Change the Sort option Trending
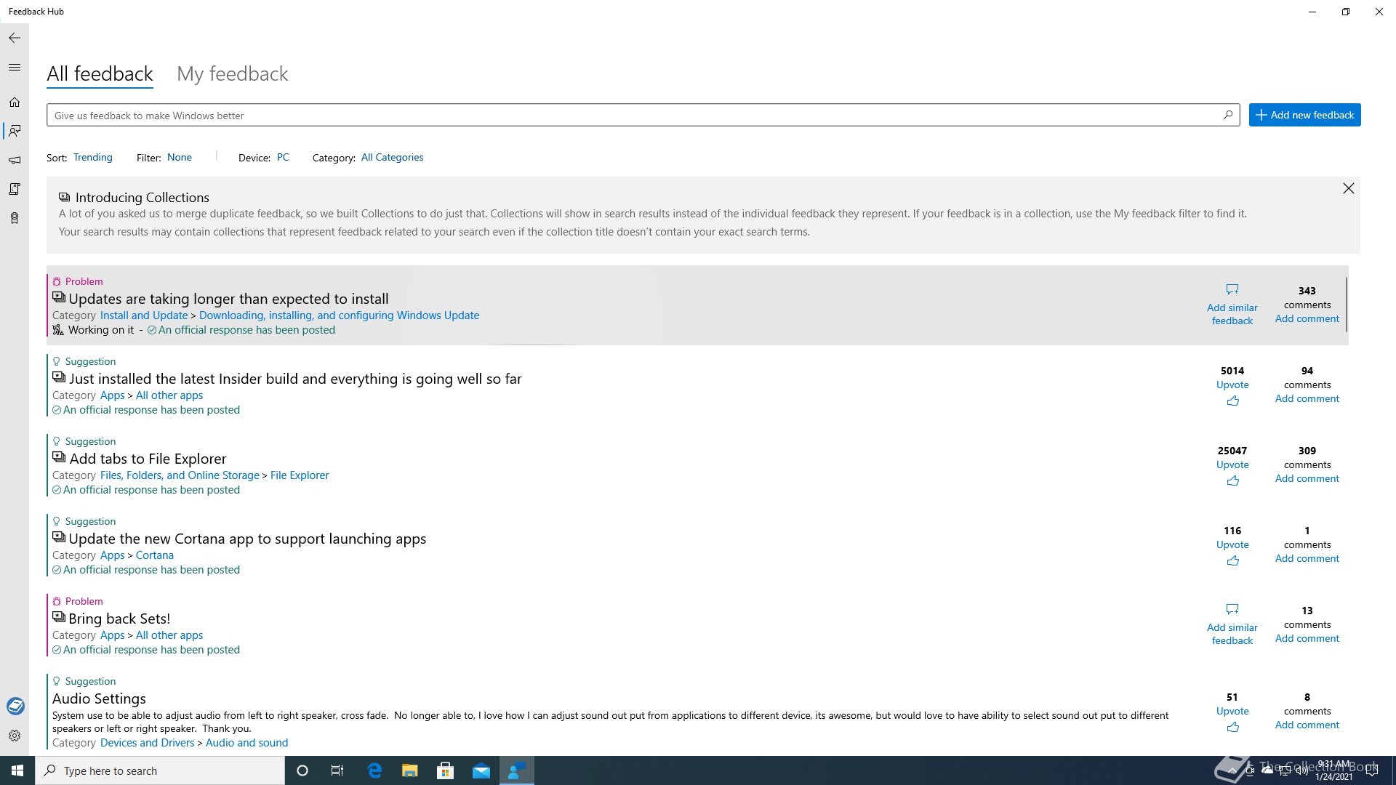 93,157
